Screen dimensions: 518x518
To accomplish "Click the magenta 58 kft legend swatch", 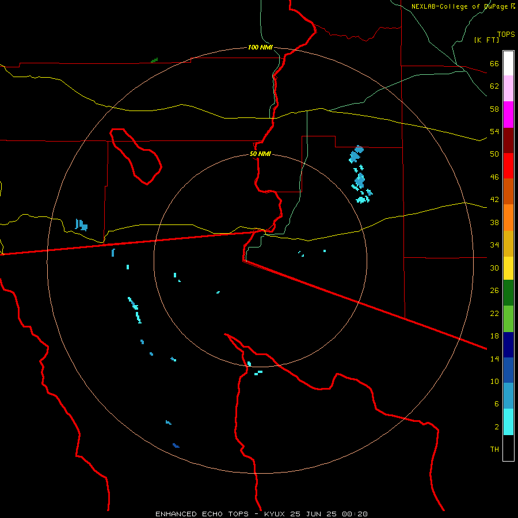I will tap(508, 115).
